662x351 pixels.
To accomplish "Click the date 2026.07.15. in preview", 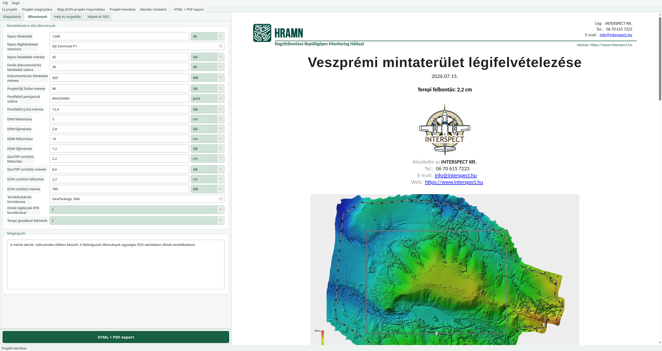I will 445,76.
